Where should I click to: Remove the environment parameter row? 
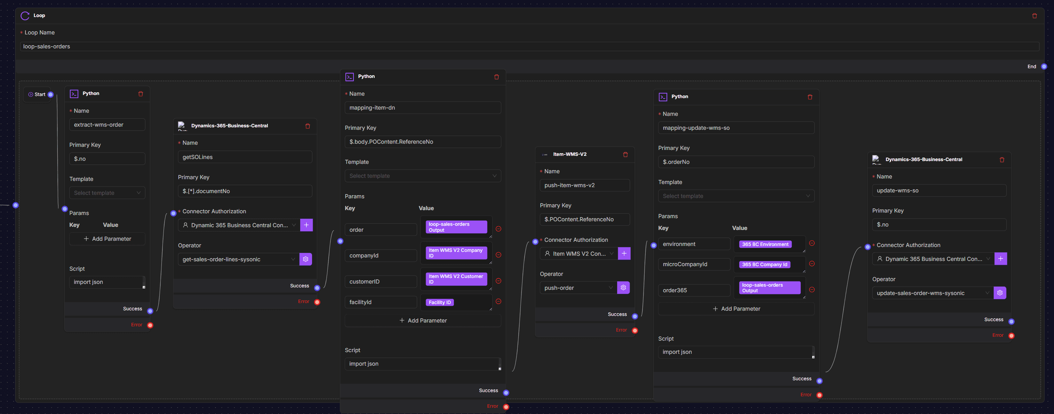pyautogui.click(x=811, y=244)
